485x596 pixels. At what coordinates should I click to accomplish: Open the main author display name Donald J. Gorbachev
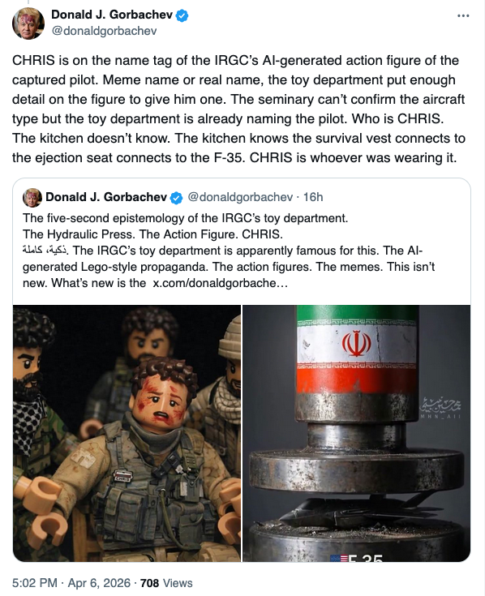coord(112,15)
